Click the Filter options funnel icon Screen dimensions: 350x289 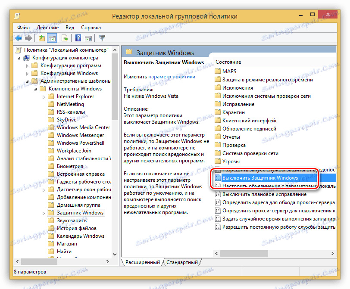[102, 38]
